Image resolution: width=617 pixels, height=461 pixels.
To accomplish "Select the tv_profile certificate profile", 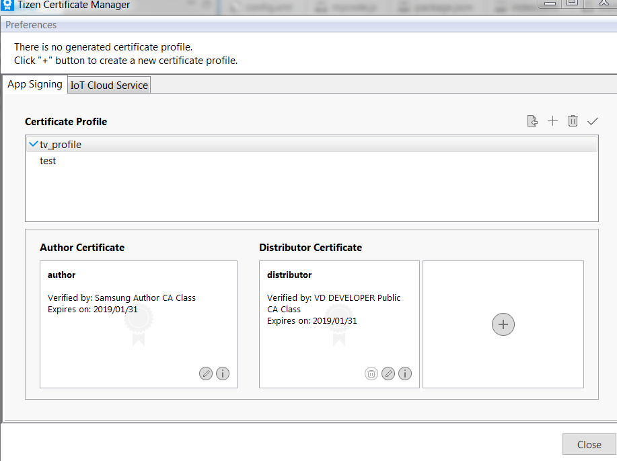I will 61,145.
